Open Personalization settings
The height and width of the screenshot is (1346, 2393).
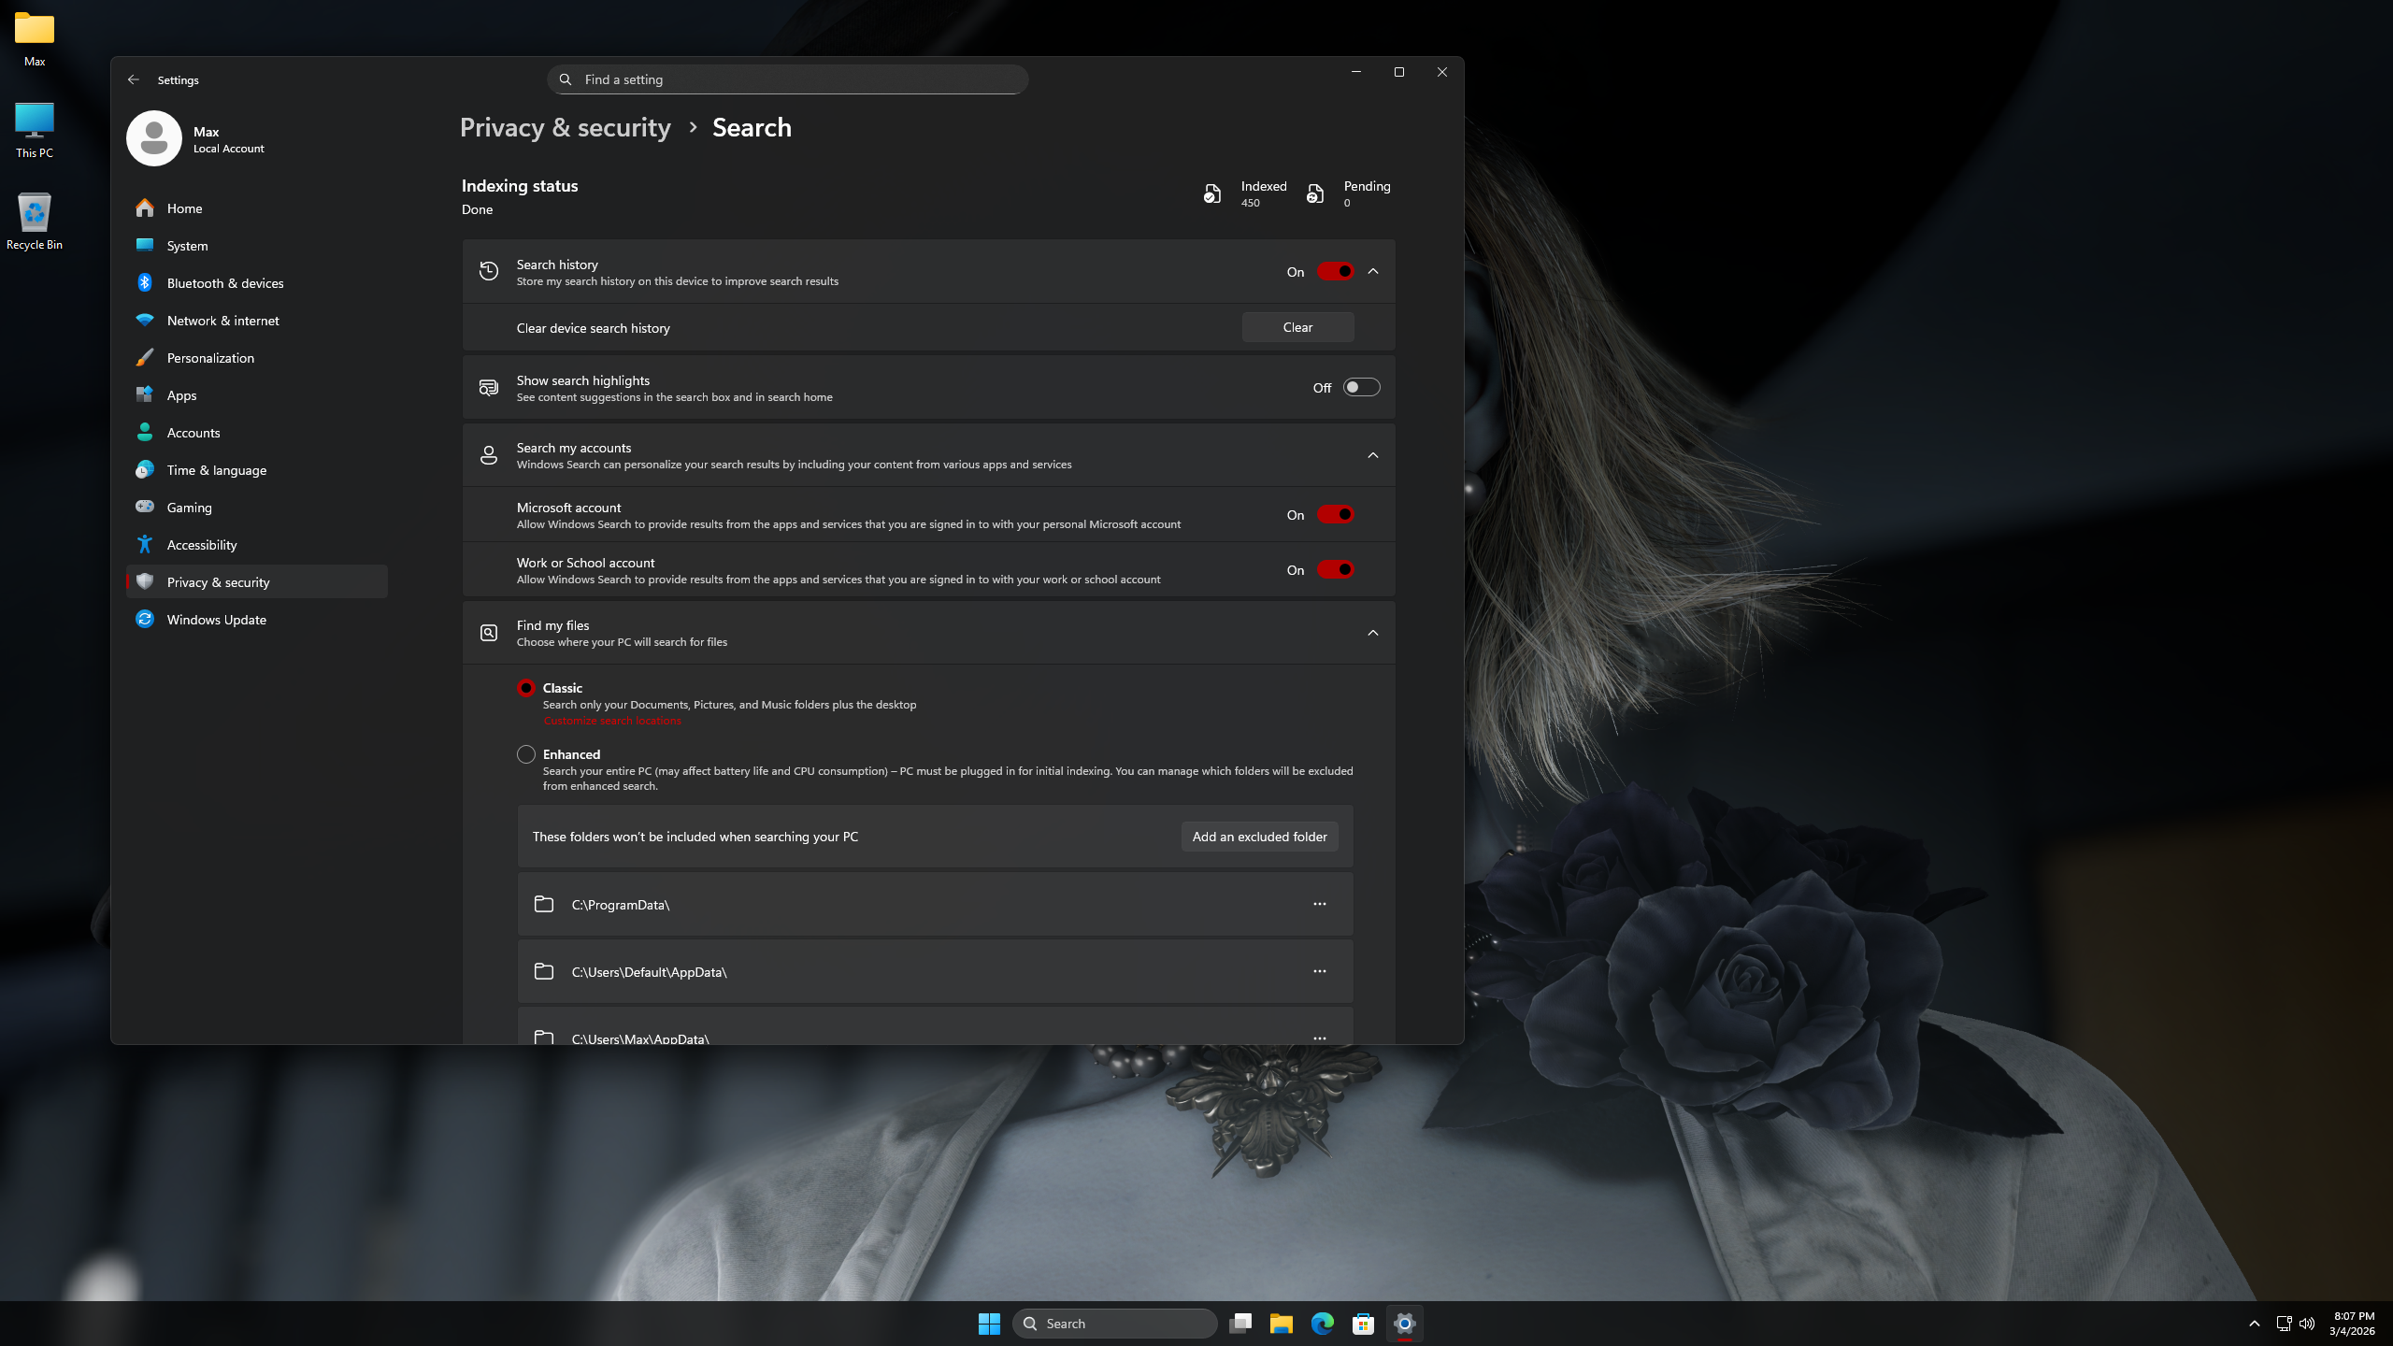point(257,358)
